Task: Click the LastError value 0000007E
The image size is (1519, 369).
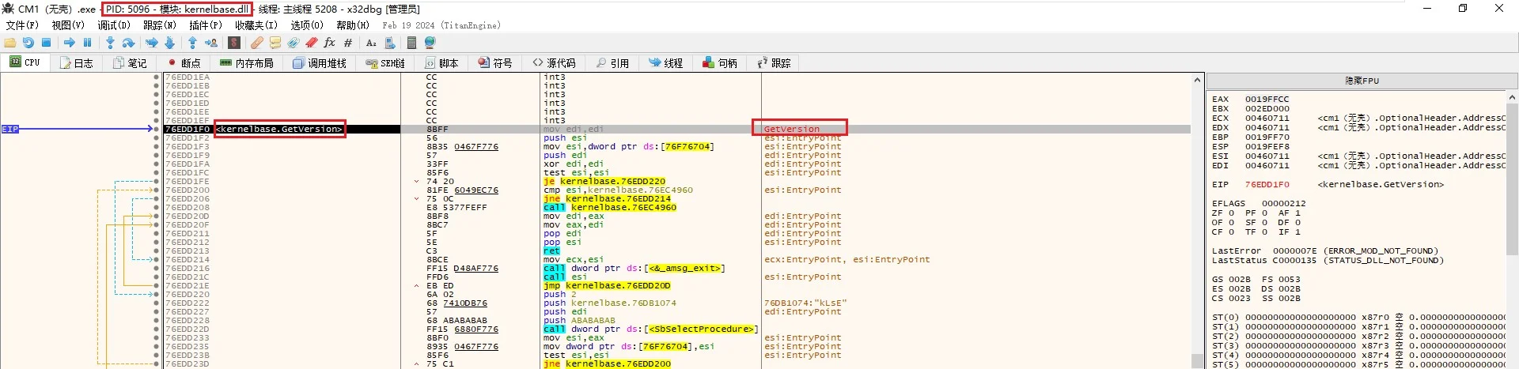Action: (x=1294, y=251)
